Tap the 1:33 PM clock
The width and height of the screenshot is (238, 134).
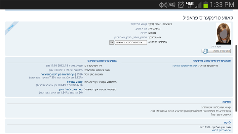click(x=222, y=5)
